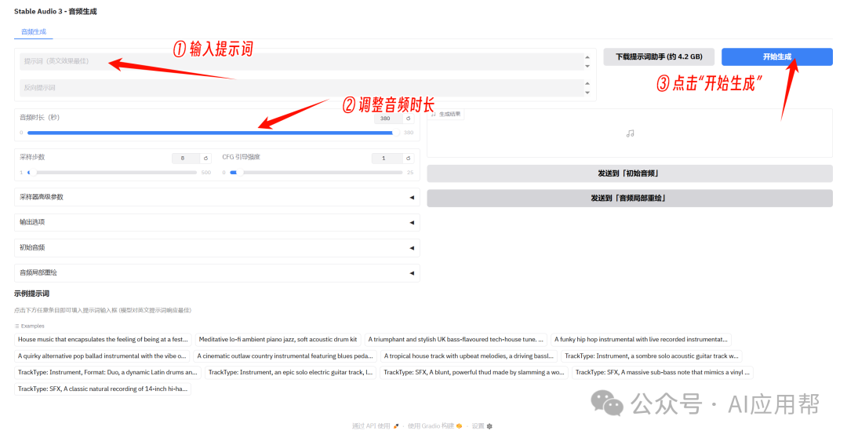Expand the 输出选项 section
The image size is (847, 438).
[217, 222]
